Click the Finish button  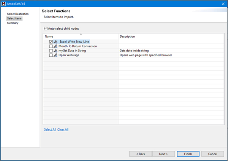(x=188, y=154)
